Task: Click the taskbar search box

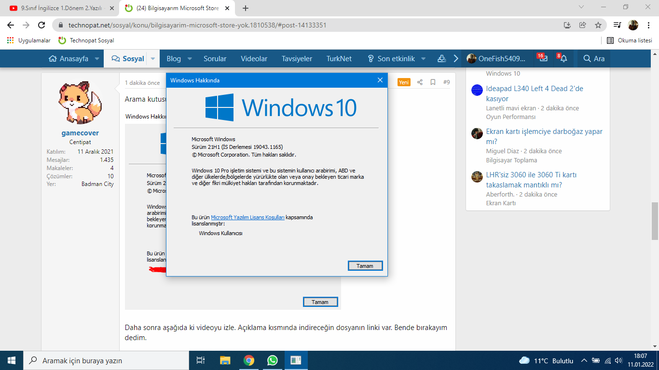Action: point(106,360)
